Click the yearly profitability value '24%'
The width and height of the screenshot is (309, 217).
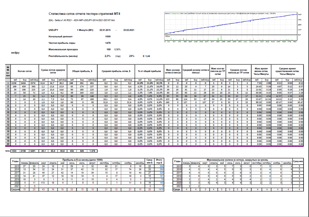coord(132,56)
